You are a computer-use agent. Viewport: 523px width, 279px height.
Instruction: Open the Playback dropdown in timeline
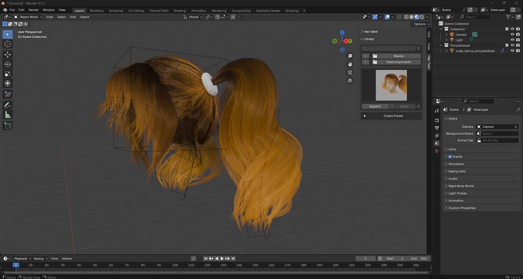pos(22,258)
